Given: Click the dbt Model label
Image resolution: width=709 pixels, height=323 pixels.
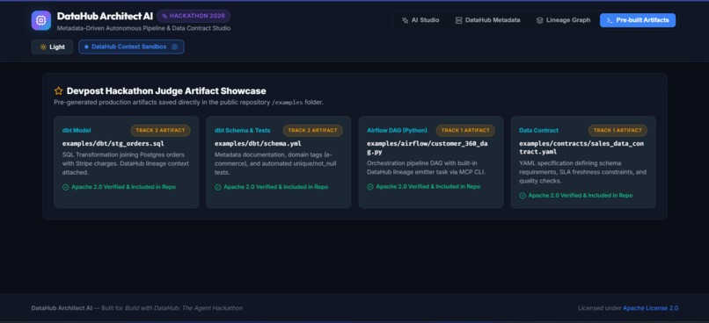Looking at the screenshot, I should pyautogui.click(x=77, y=131).
